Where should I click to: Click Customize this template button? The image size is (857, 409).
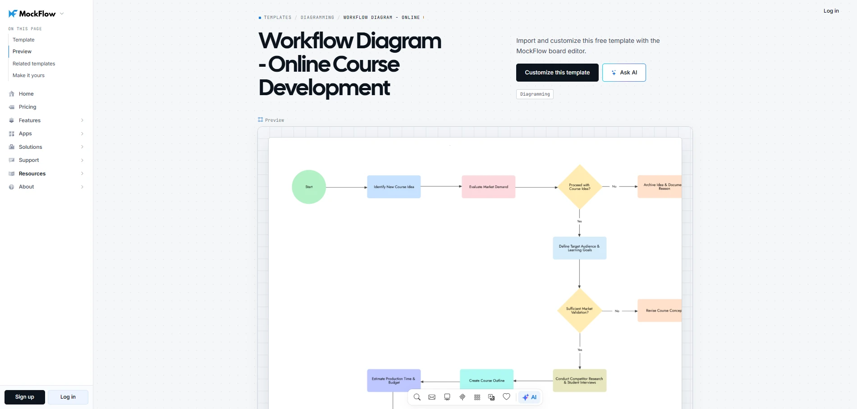point(557,73)
